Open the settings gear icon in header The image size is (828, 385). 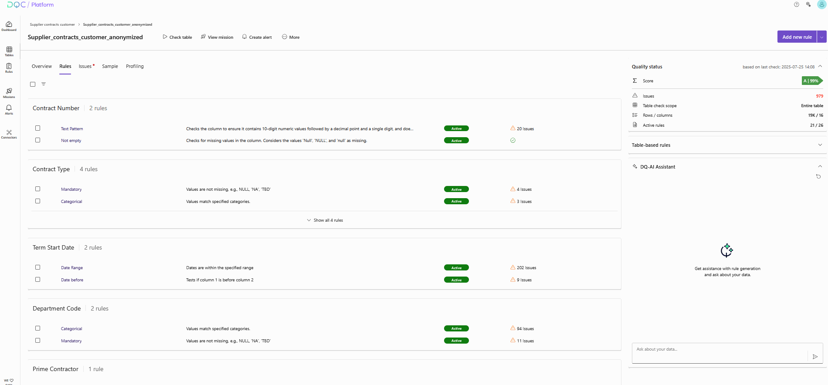(x=808, y=4)
